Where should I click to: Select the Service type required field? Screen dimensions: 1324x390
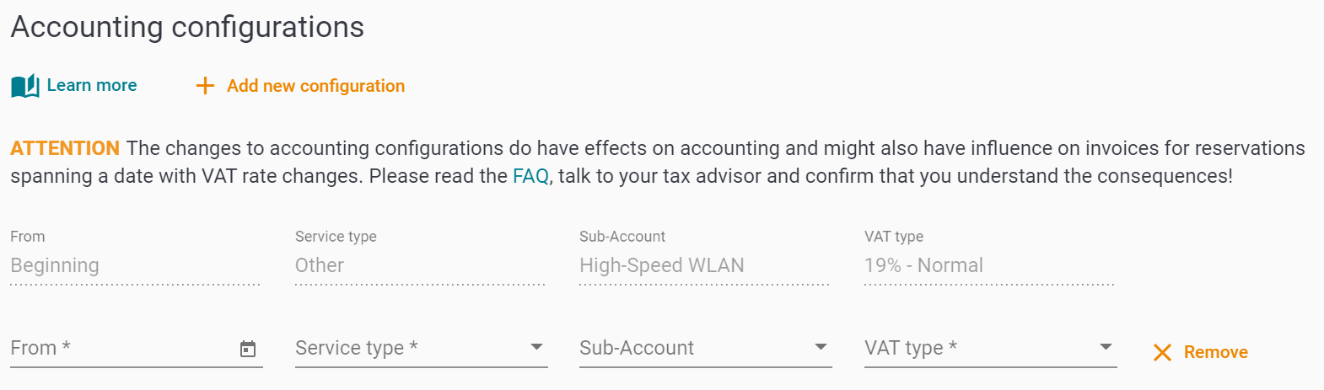click(x=422, y=348)
